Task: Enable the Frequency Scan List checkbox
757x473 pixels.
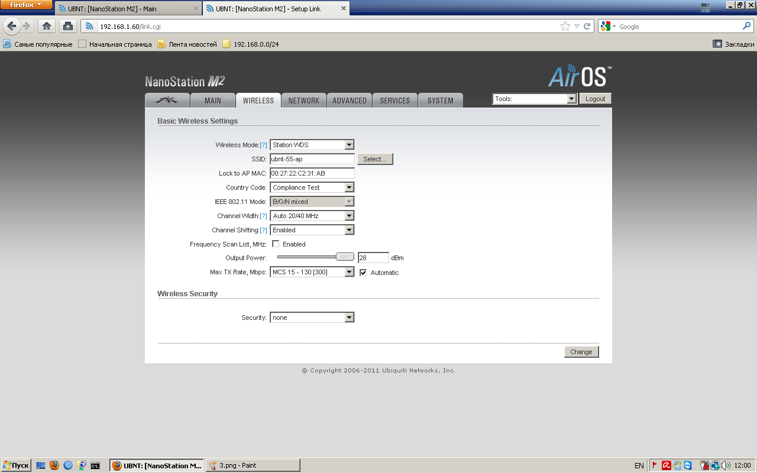Action: click(x=276, y=244)
